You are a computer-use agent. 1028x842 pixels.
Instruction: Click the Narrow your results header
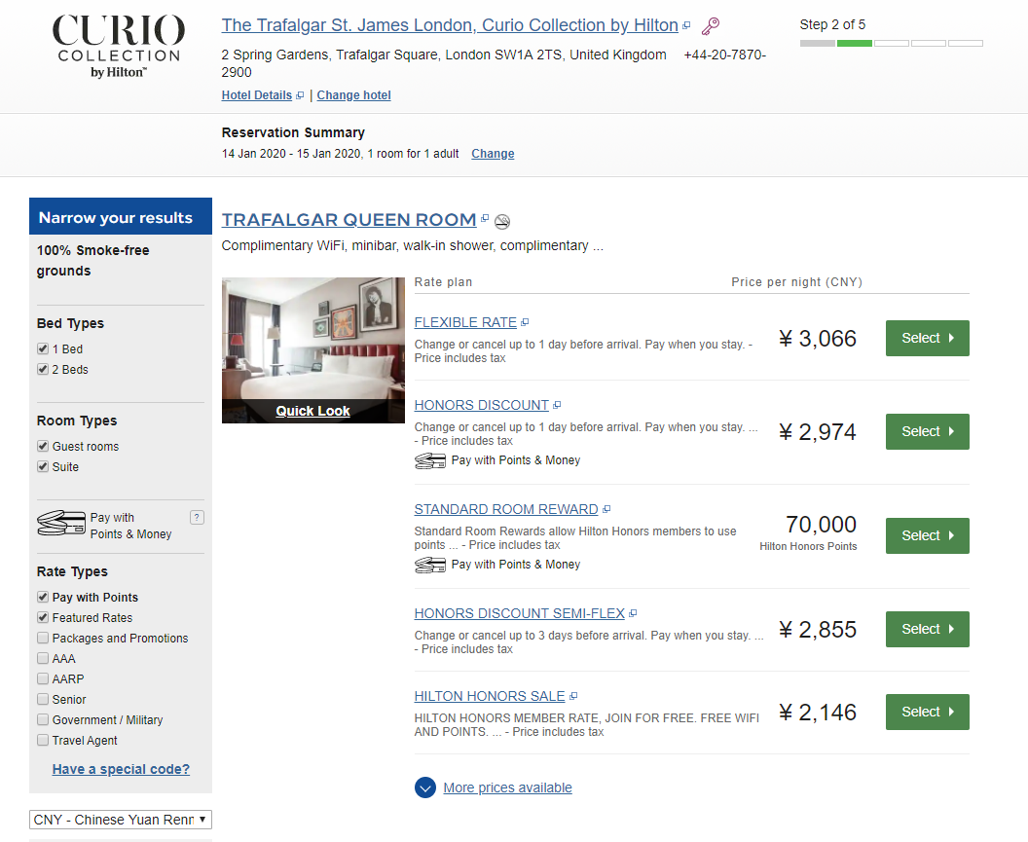pyautogui.click(x=121, y=216)
